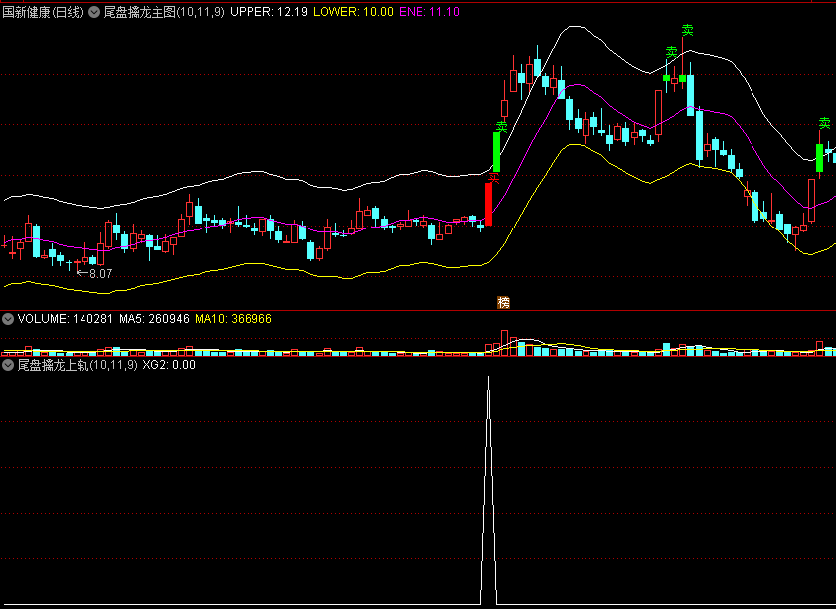836x609 pixels.
Task: Click the XG2 signal spike in bottom panel
Action: click(x=488, y=490)
